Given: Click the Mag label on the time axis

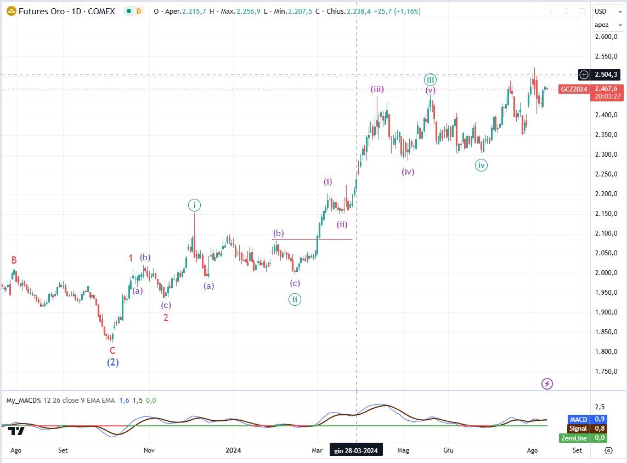Looking at the screenshot, I should click(x=404, y=450).
